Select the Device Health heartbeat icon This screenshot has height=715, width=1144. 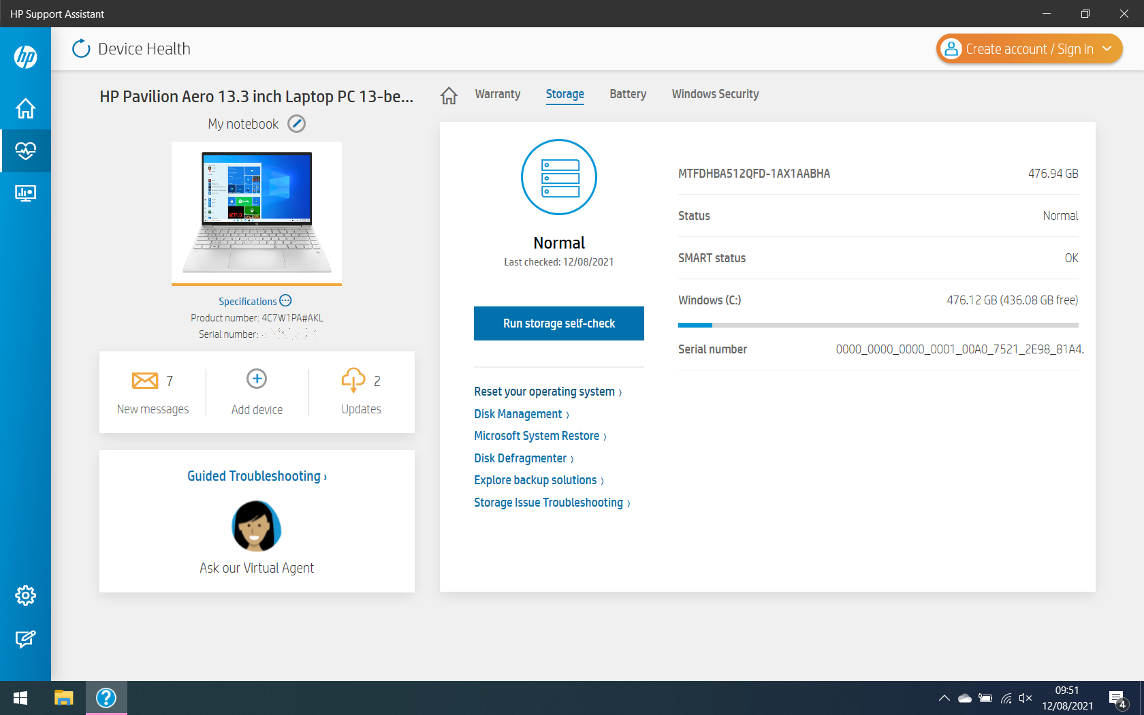tap(25, 150)
